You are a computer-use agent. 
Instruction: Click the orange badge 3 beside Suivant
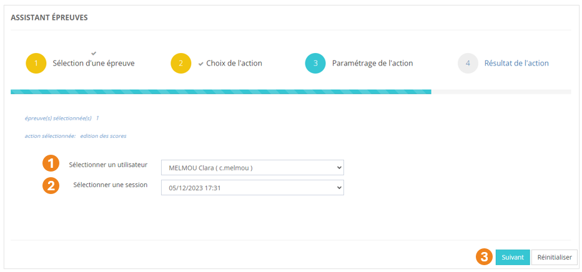point(485,257)
